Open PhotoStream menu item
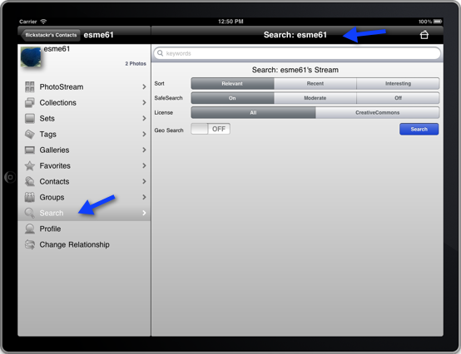Screen dimensions: 461x354 point(84,87)
